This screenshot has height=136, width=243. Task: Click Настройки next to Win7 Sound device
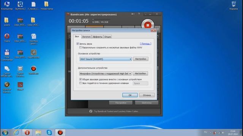point(140,59)
